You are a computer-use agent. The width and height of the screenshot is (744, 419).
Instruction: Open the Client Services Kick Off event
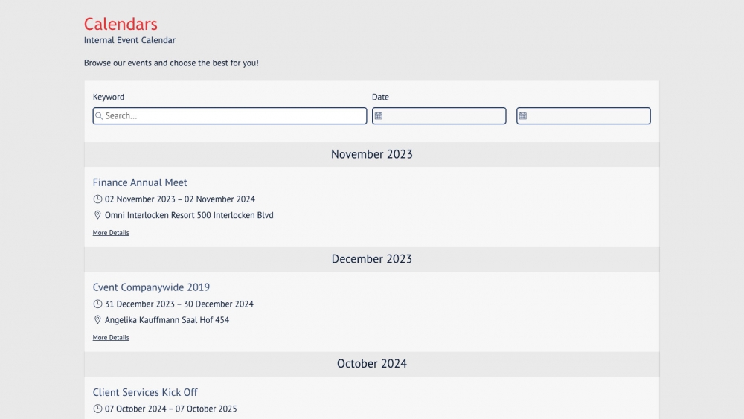coord(145,392)
